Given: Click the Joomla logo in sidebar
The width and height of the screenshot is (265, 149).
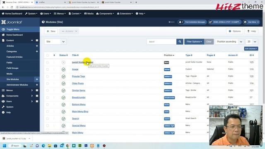Looking at the screenshot, I should [x=12, y=22].
